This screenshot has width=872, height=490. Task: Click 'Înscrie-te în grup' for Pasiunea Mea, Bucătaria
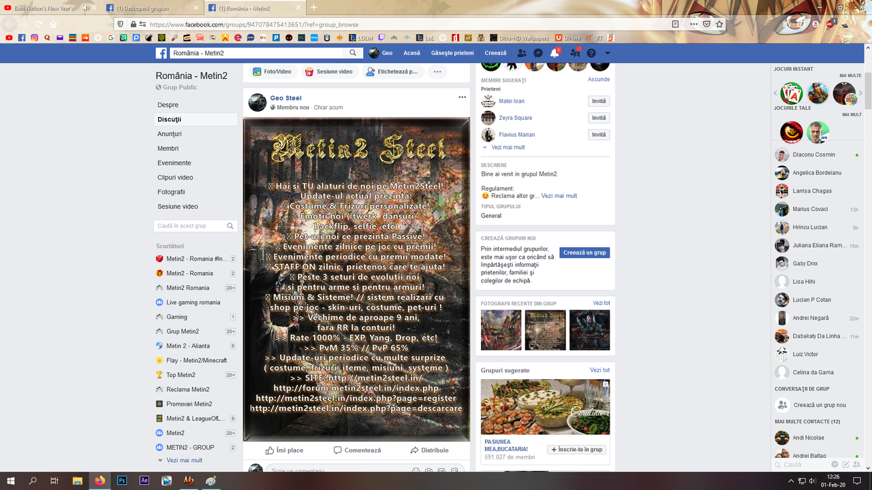[576, 449]
